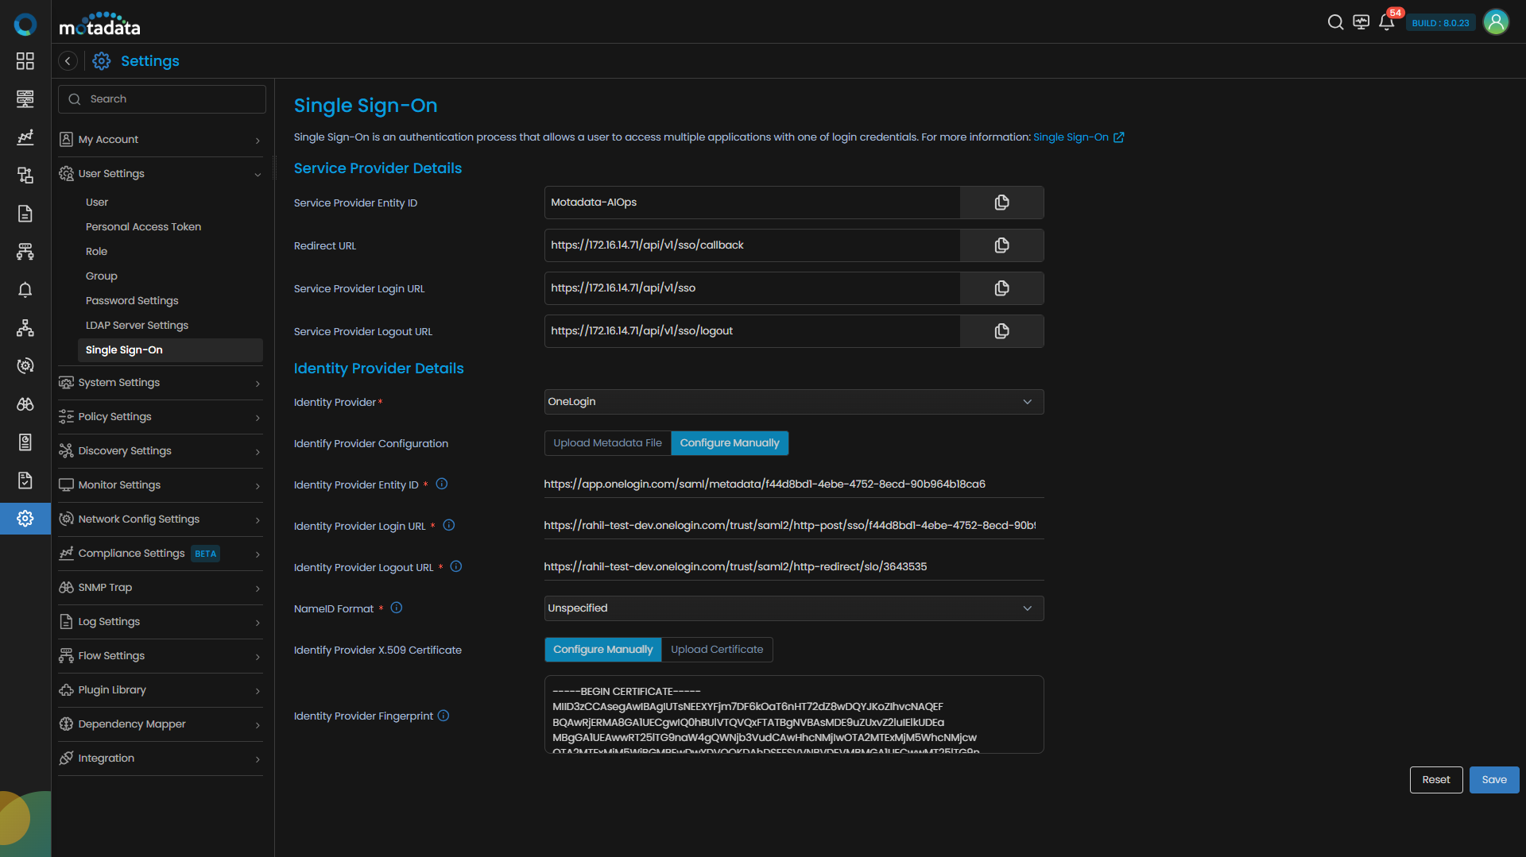Click the Save button
The height and width of the screenshot is (857, 1526).
(x=1493, y=780)
